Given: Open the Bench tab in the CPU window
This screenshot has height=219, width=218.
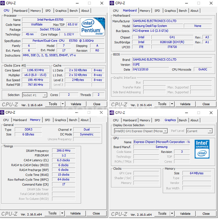Looking at the screenshot, I should point(74,11).
